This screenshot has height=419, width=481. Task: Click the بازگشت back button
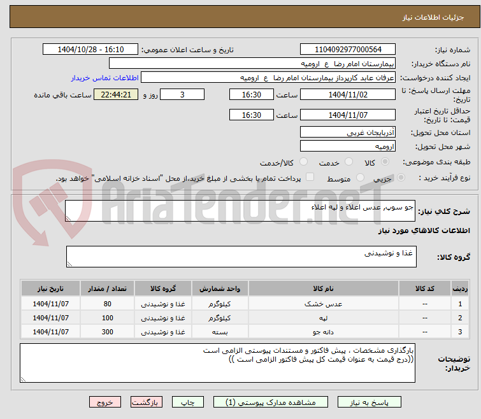tap(147, 402)
